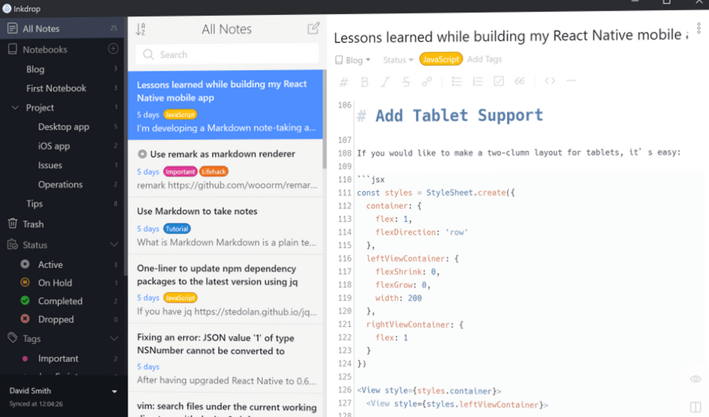Insert a task checkbox list item
The height and width of the screenshot is (417, 709).
click(498, 81)
